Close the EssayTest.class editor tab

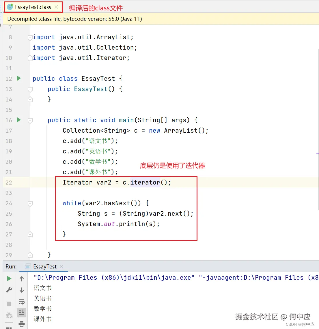pyautogui.click(x=56, y=7)
